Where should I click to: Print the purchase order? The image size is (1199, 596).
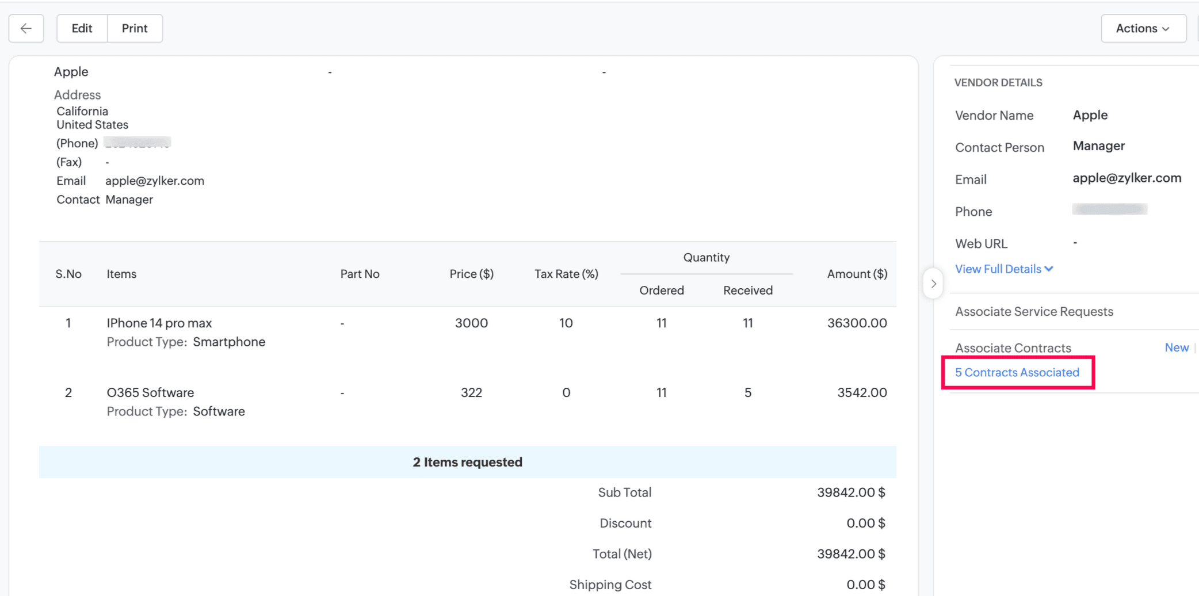click(x=135, y=28)
